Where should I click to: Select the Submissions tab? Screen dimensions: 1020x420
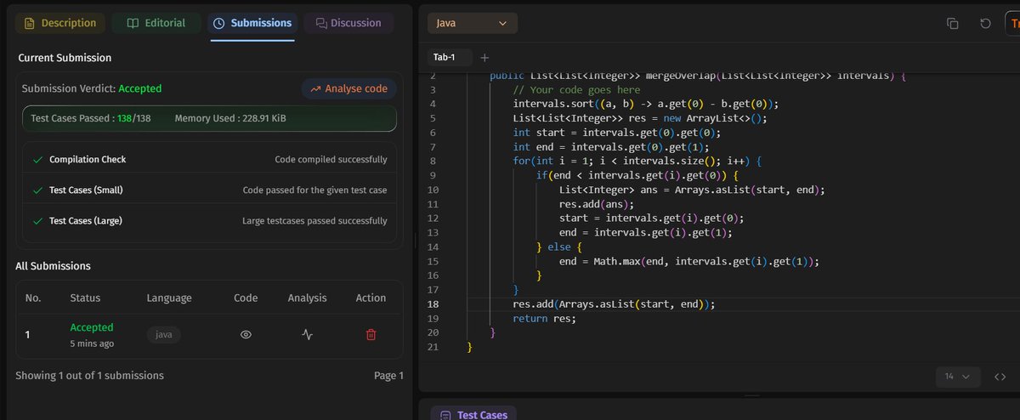coord(252,23)
